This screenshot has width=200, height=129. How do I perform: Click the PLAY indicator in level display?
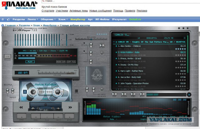(x=30, y=62)
